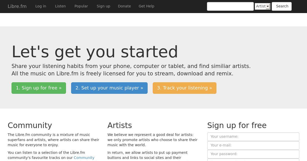Go to the Listen page
The height and width of the screenshot is (161, 307).
pos(60,6)
